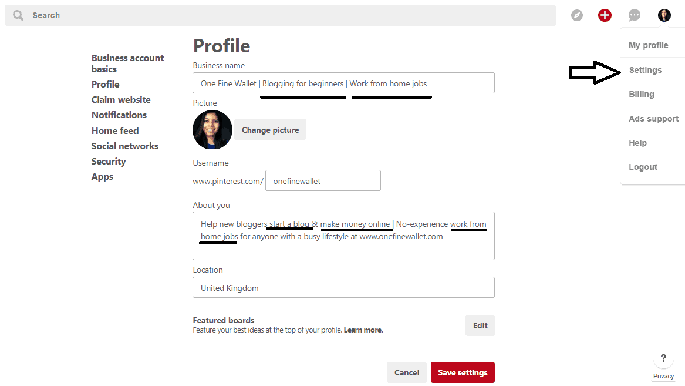Edit the Featured boards selection
This screenshot has width=685, height=386.
480,325
